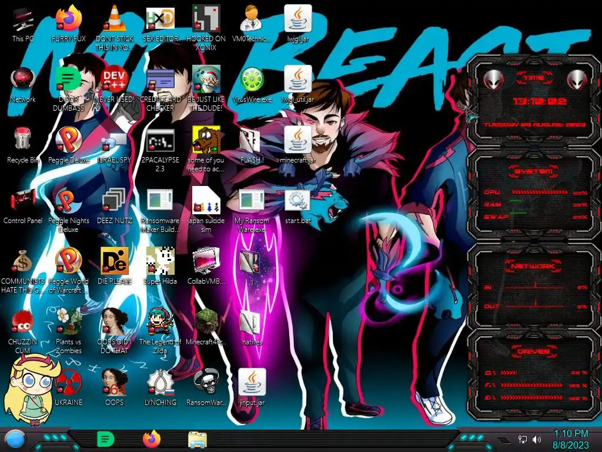Select jinput.jar file on desktop
This screenshot has width=602, height=452.
252,388
